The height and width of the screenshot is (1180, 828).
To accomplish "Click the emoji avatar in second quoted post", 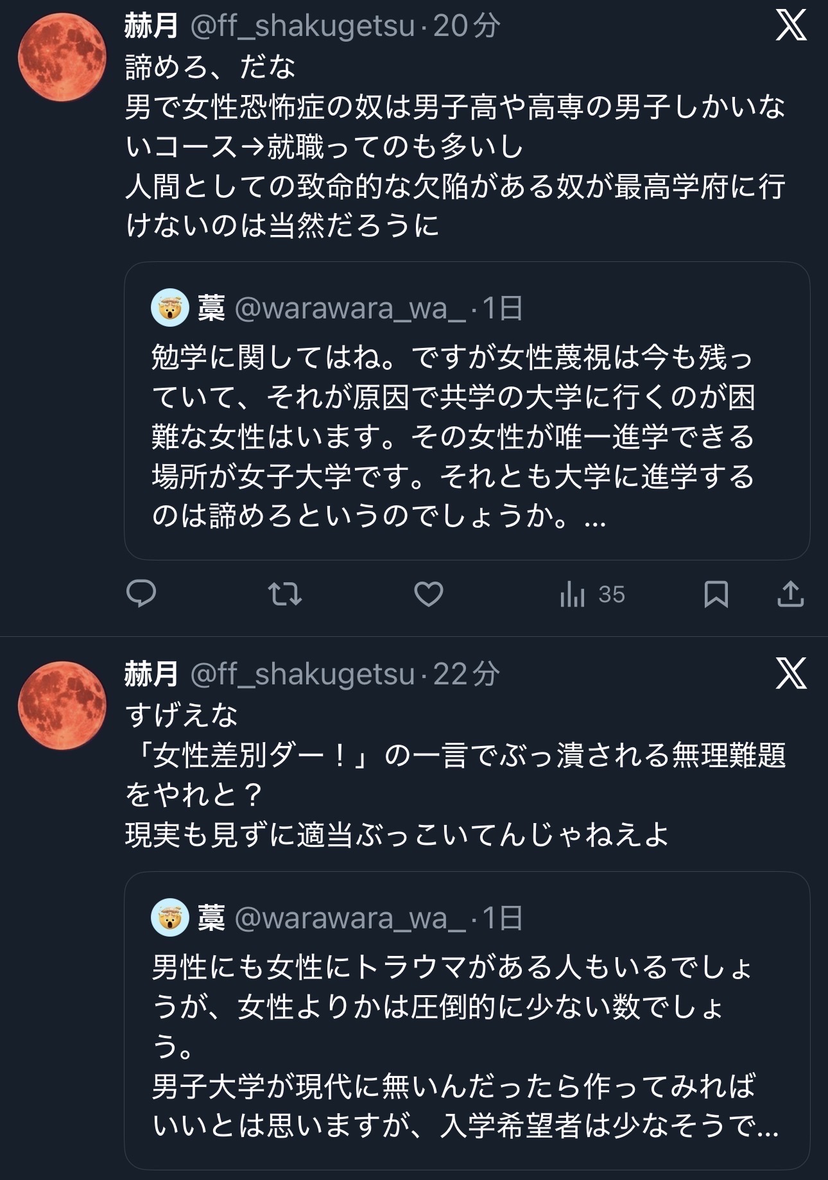I will point(170,918).
